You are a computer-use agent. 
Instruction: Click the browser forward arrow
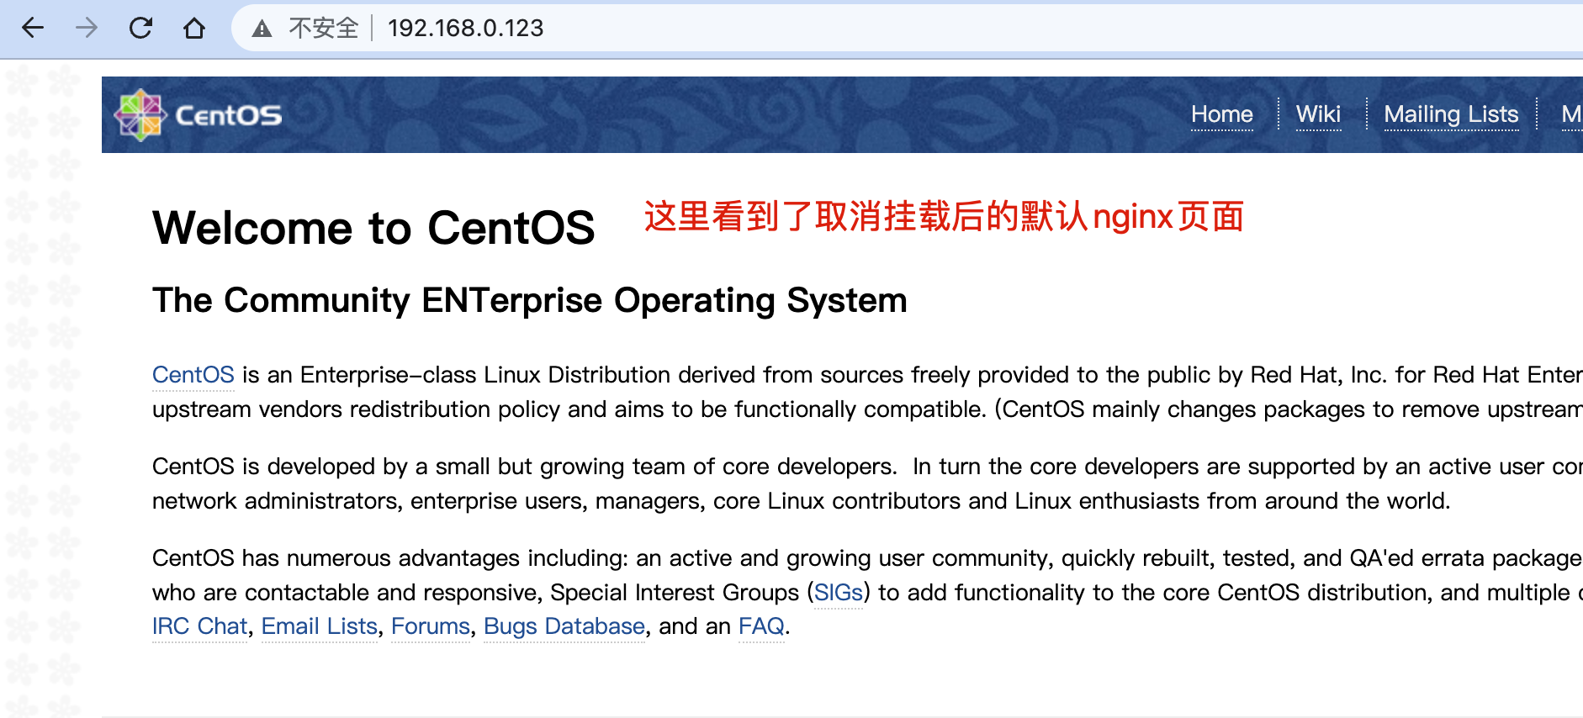[87, 29]
